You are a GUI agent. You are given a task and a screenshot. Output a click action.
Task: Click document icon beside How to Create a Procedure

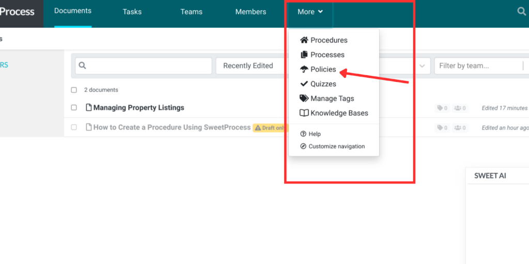[89, 127]
